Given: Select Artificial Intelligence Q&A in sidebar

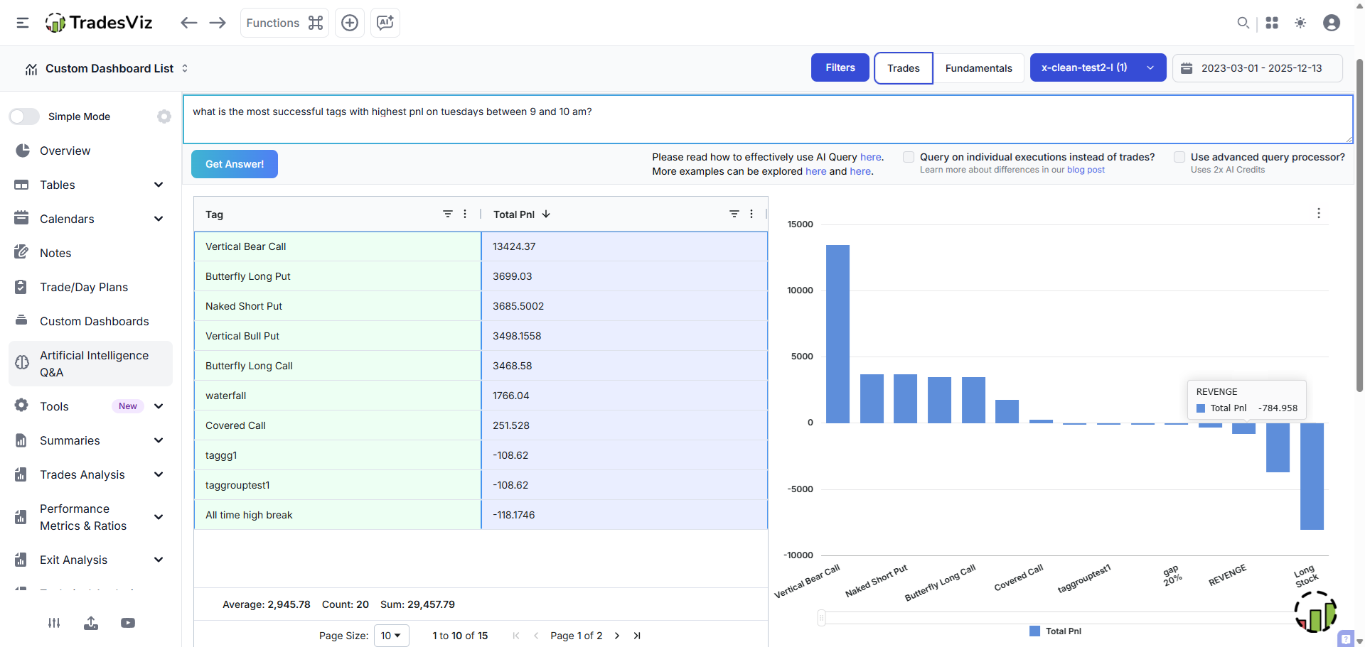Looking at the screenshot, I should [94, 364].
